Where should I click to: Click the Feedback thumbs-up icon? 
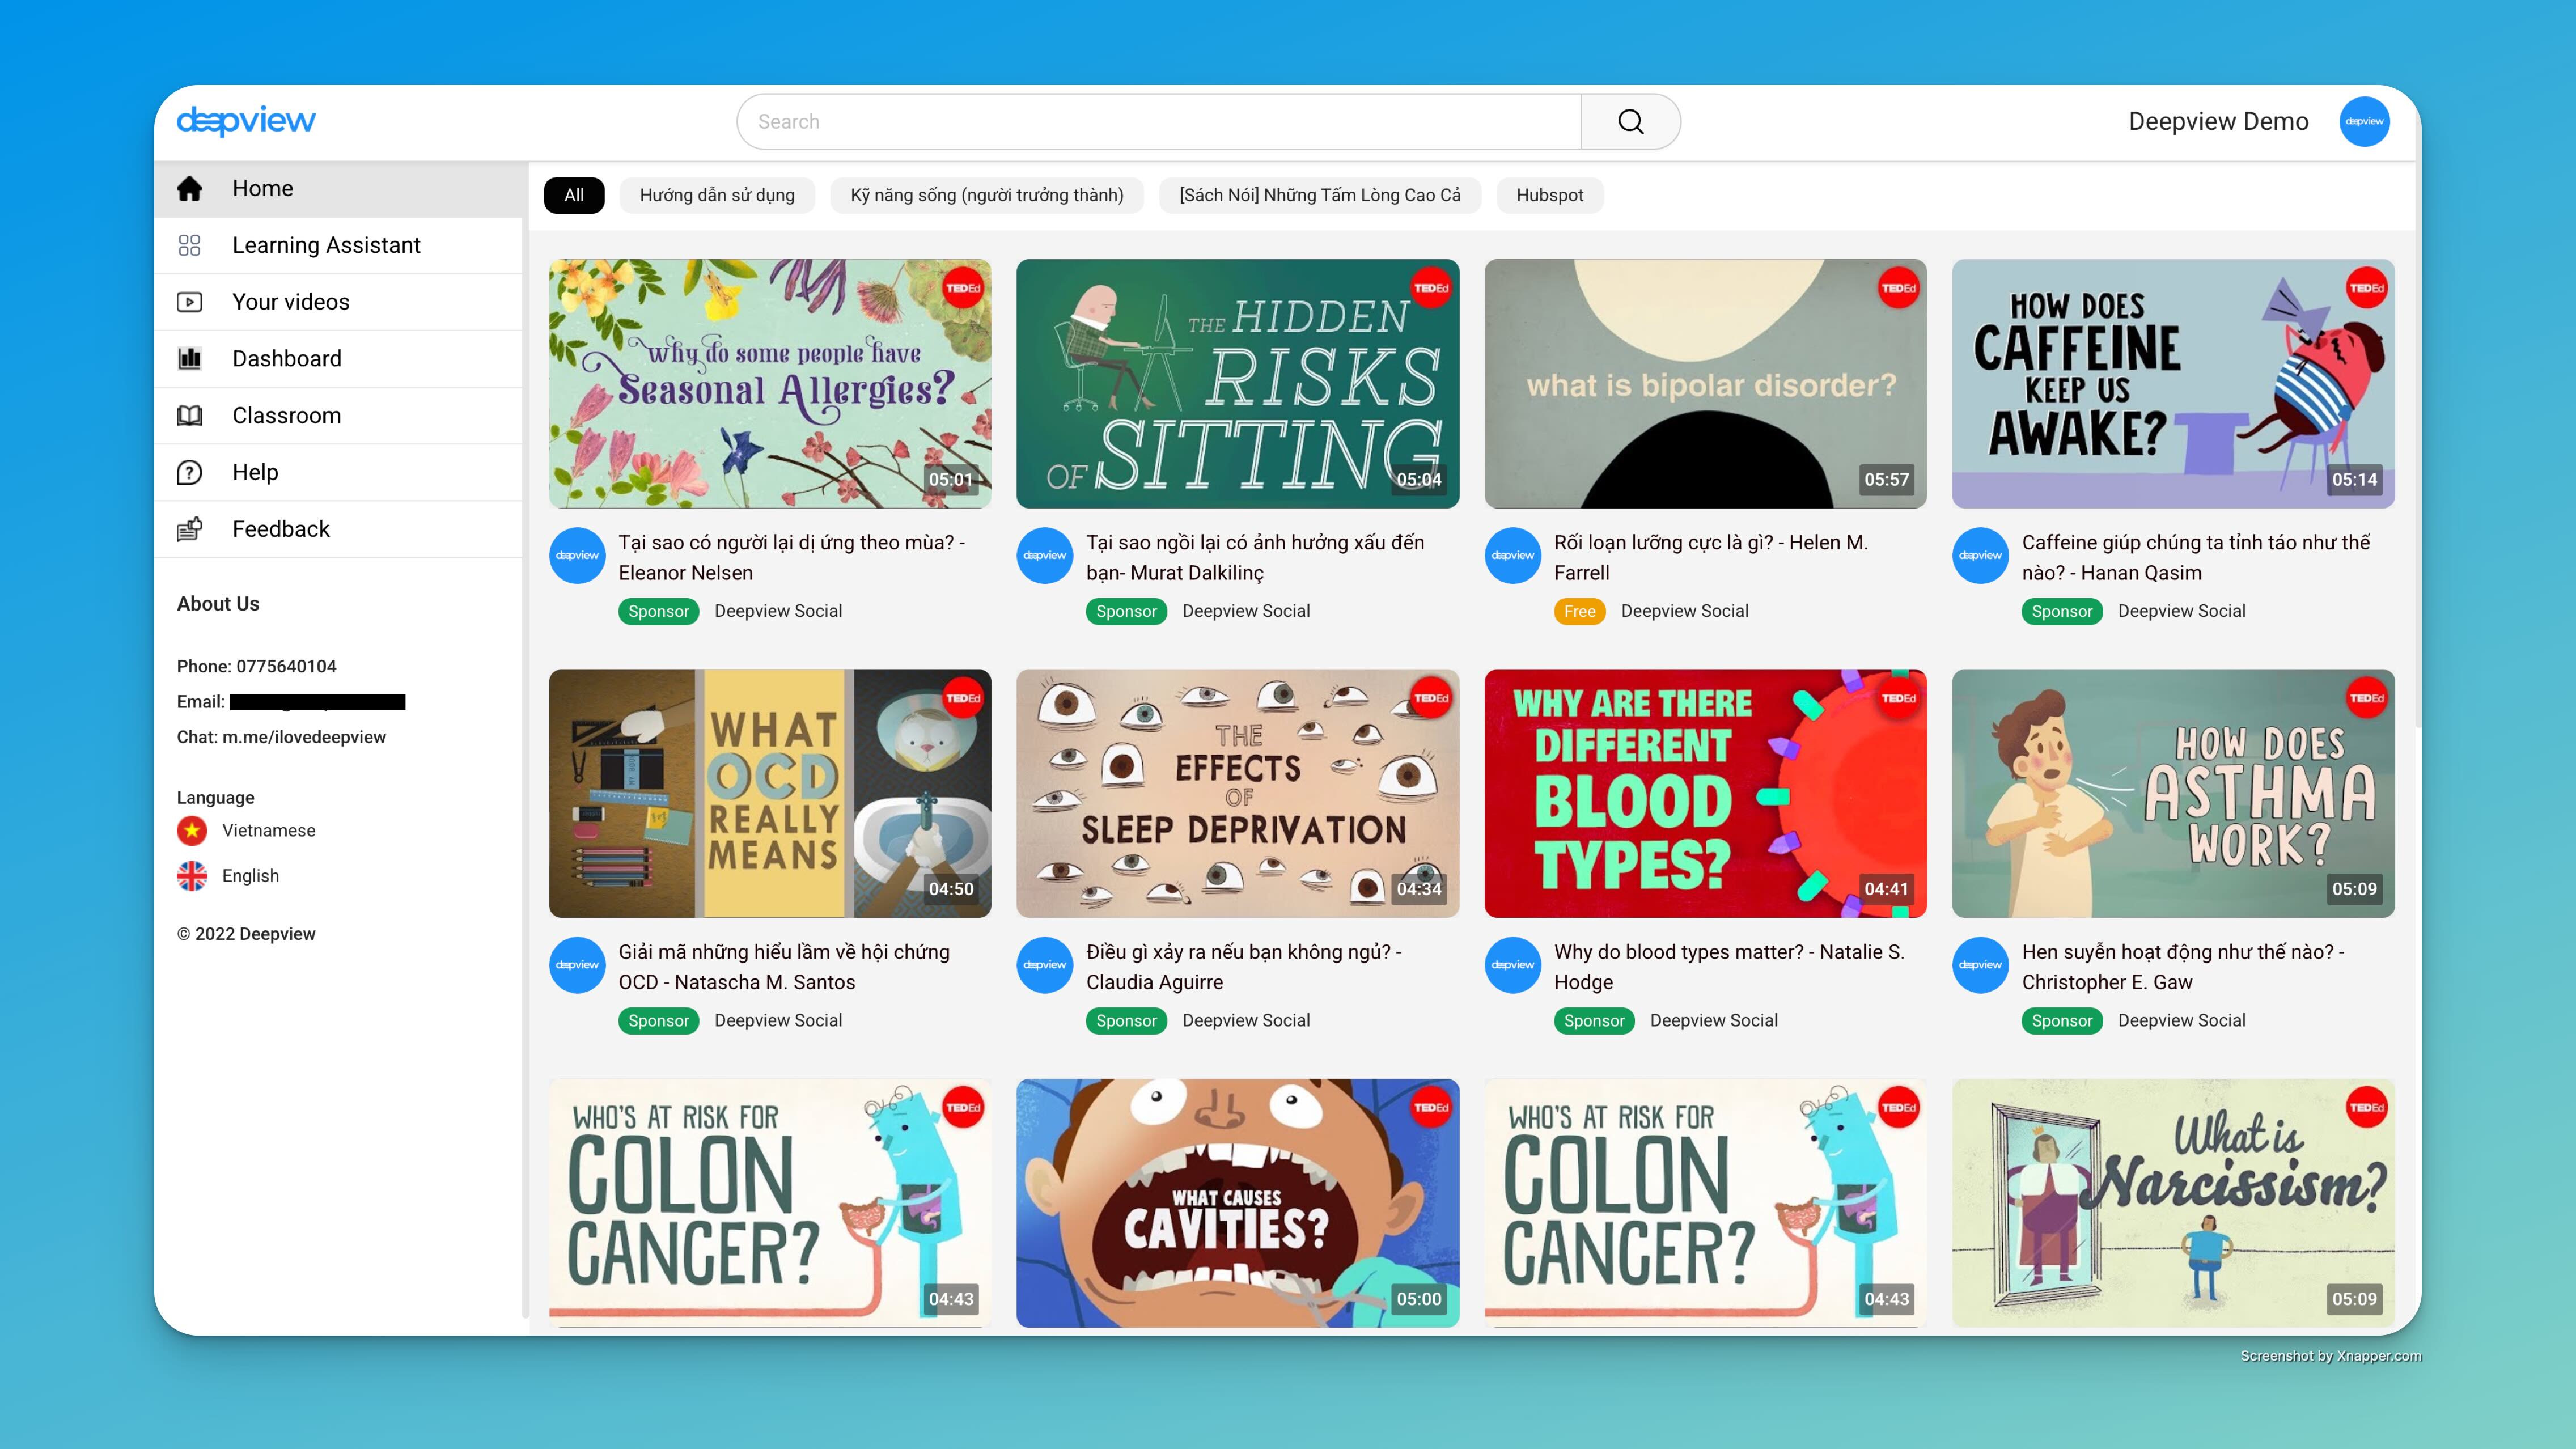[x=190, y=529]
